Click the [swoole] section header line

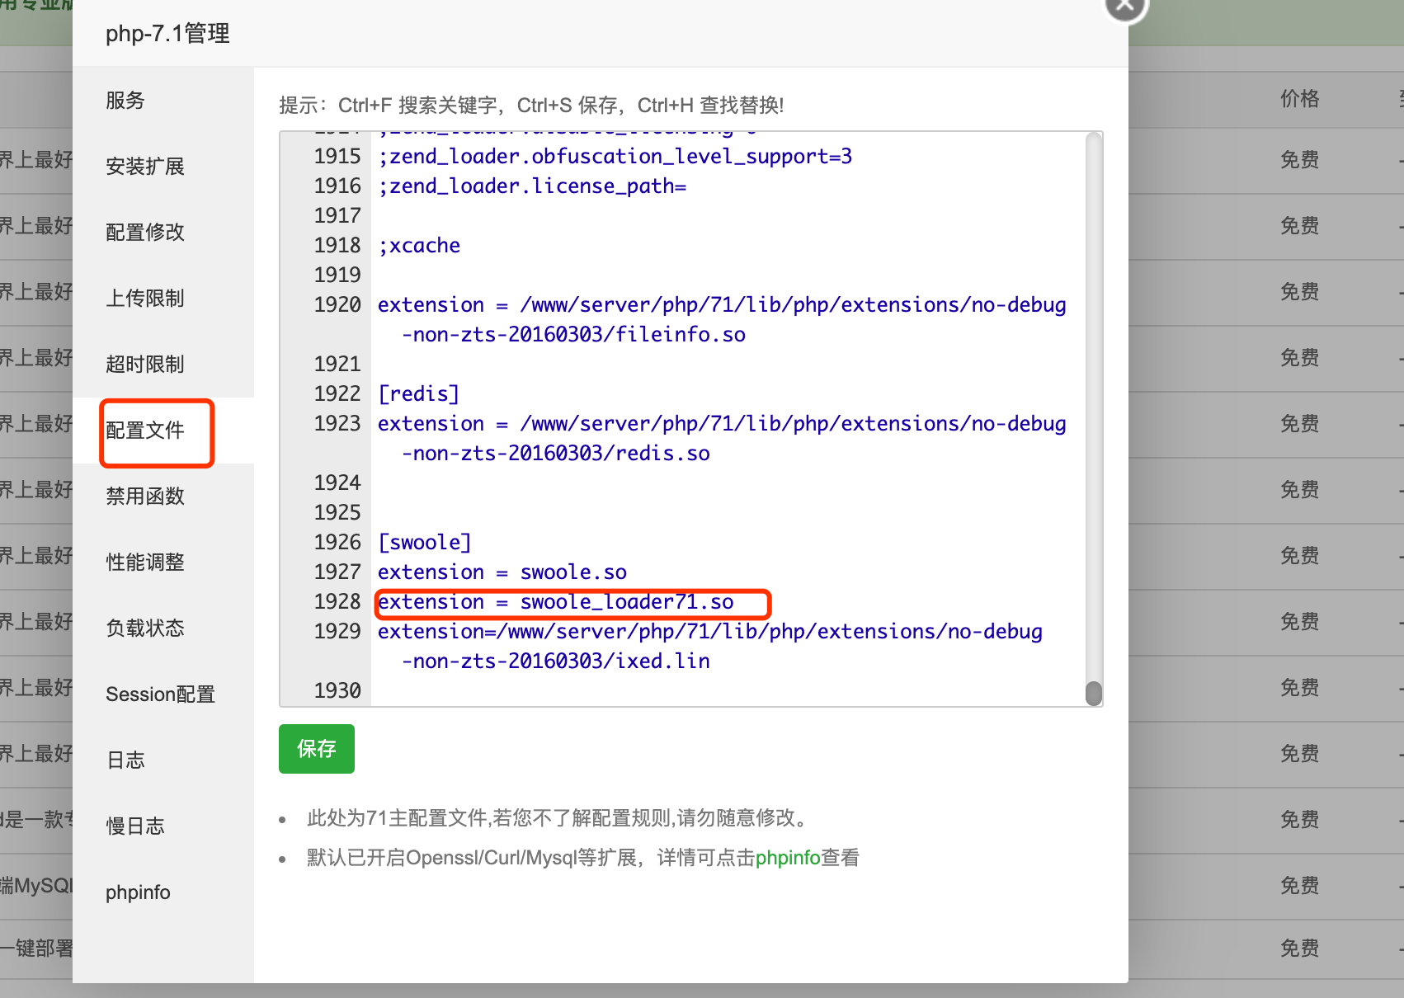pyautogui.click(x=425, y=543)
